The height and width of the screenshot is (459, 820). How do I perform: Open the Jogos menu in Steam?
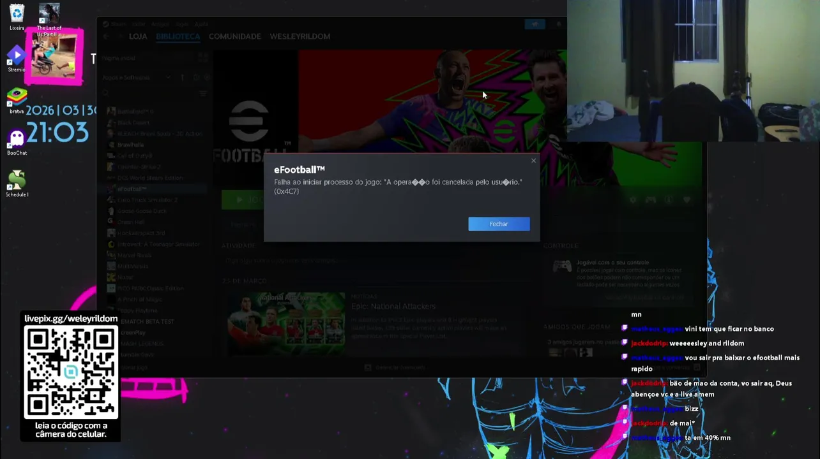click(181, 24)
